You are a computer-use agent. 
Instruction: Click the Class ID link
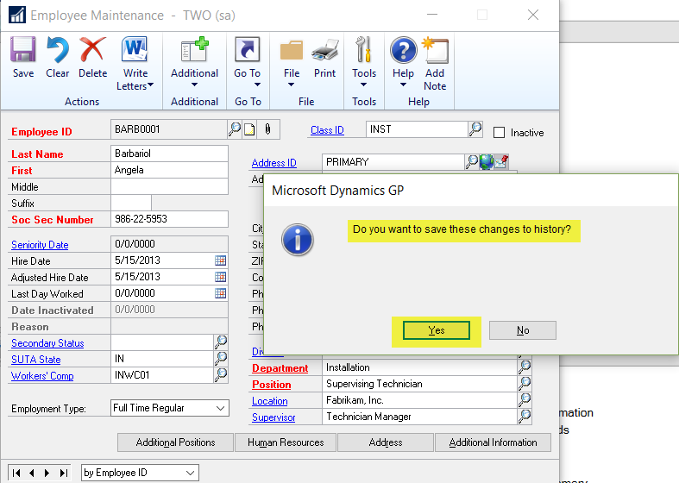(327, 130)
